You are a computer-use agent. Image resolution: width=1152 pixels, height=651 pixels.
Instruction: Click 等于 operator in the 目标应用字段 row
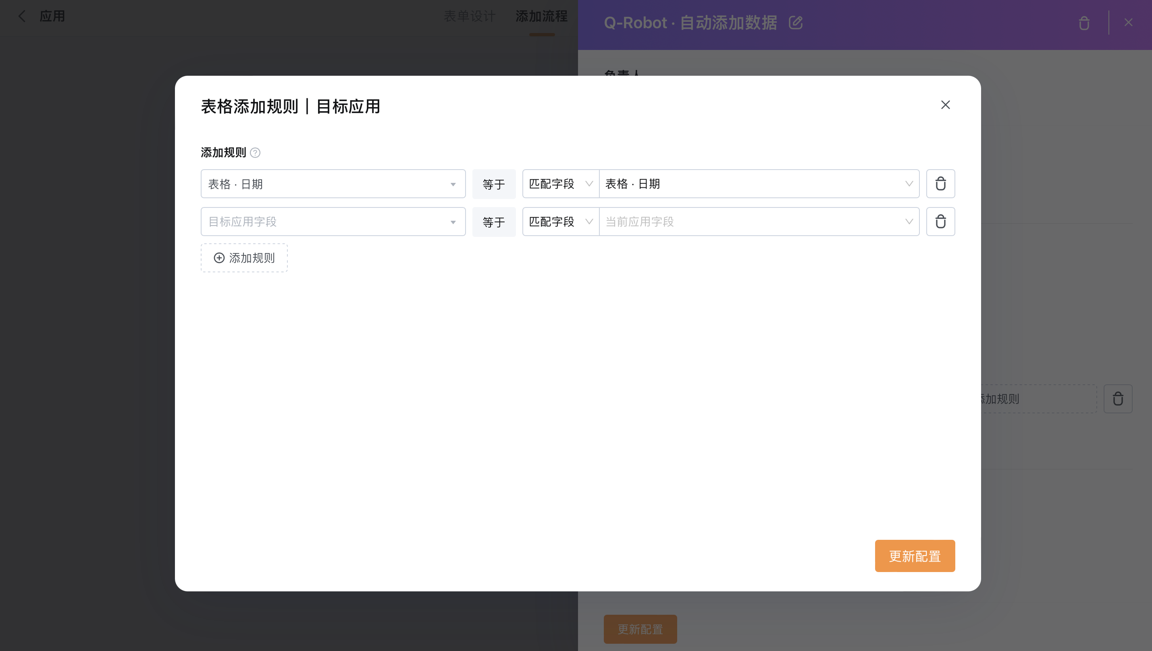coord(494,222)
